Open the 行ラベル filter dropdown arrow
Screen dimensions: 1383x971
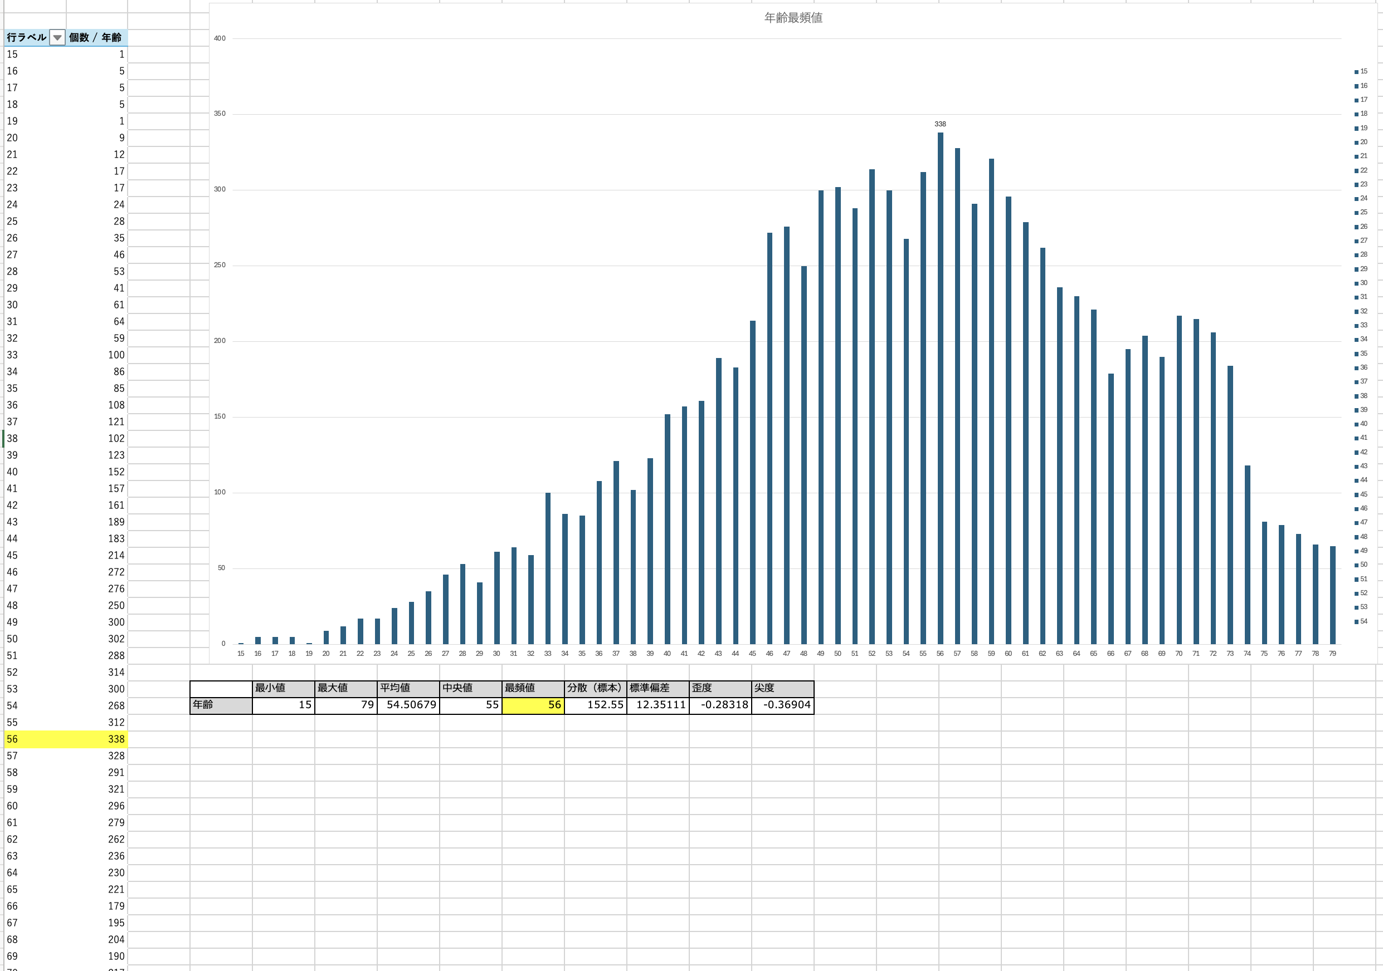tap(57, 38)
